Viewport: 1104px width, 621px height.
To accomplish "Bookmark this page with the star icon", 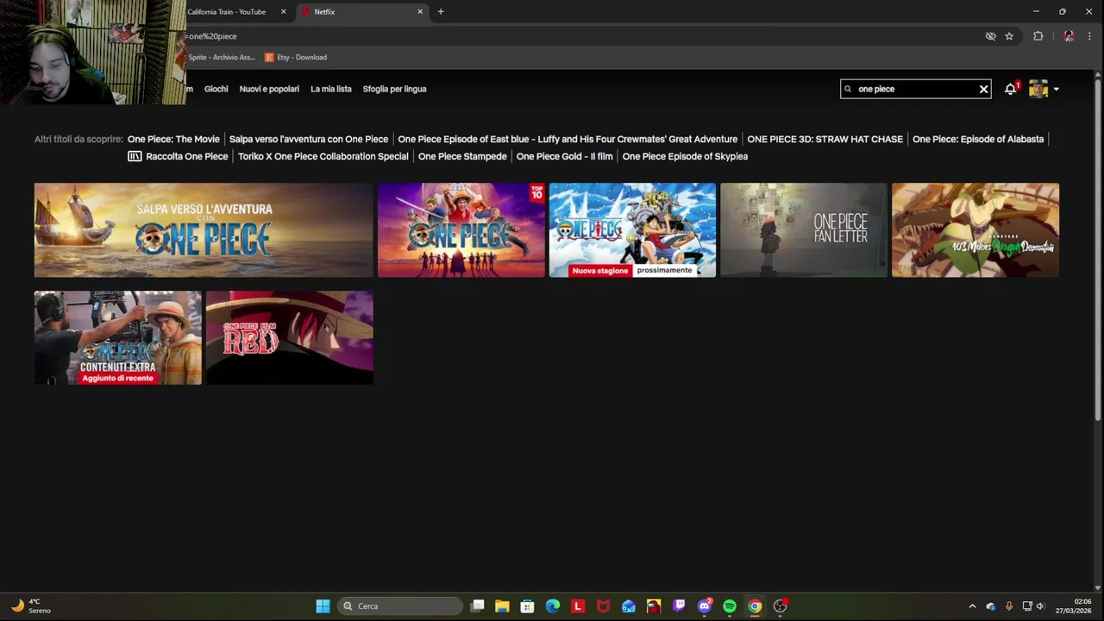I will point(1009,36).
